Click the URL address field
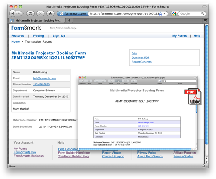Image resolution: width=216 pixels, height=179 pixels. tap(124, 13)
